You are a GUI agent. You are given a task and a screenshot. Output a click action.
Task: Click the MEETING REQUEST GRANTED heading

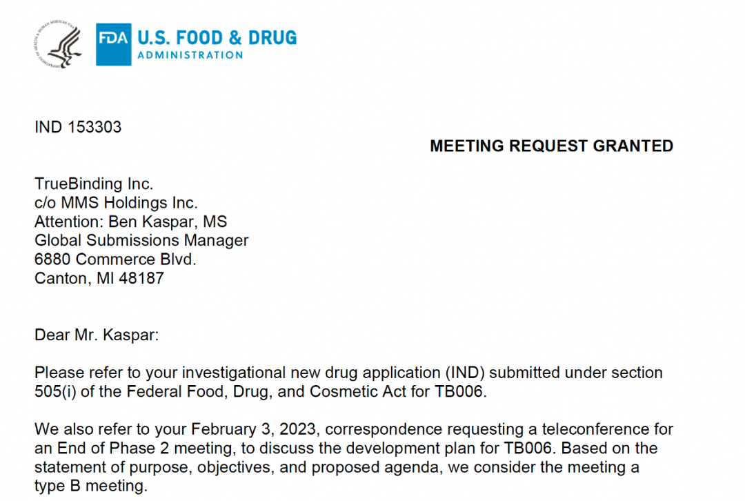[x=551, y=146]
